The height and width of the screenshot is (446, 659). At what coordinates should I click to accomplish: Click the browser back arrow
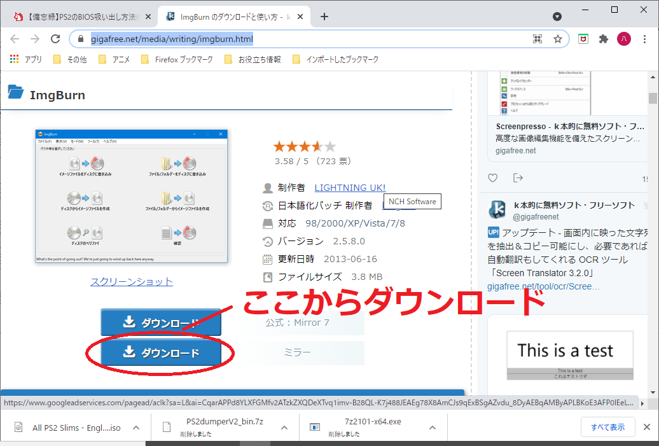[15, 39]
